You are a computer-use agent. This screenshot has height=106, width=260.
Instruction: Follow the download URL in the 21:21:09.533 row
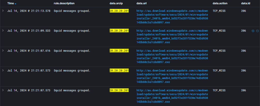click(x=172, y=37)
